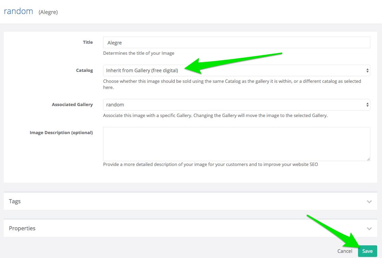The height and width of the screenshot is (258, 382).
Task: Open the Catalog dropdown
Action: [x=236, y=70]
